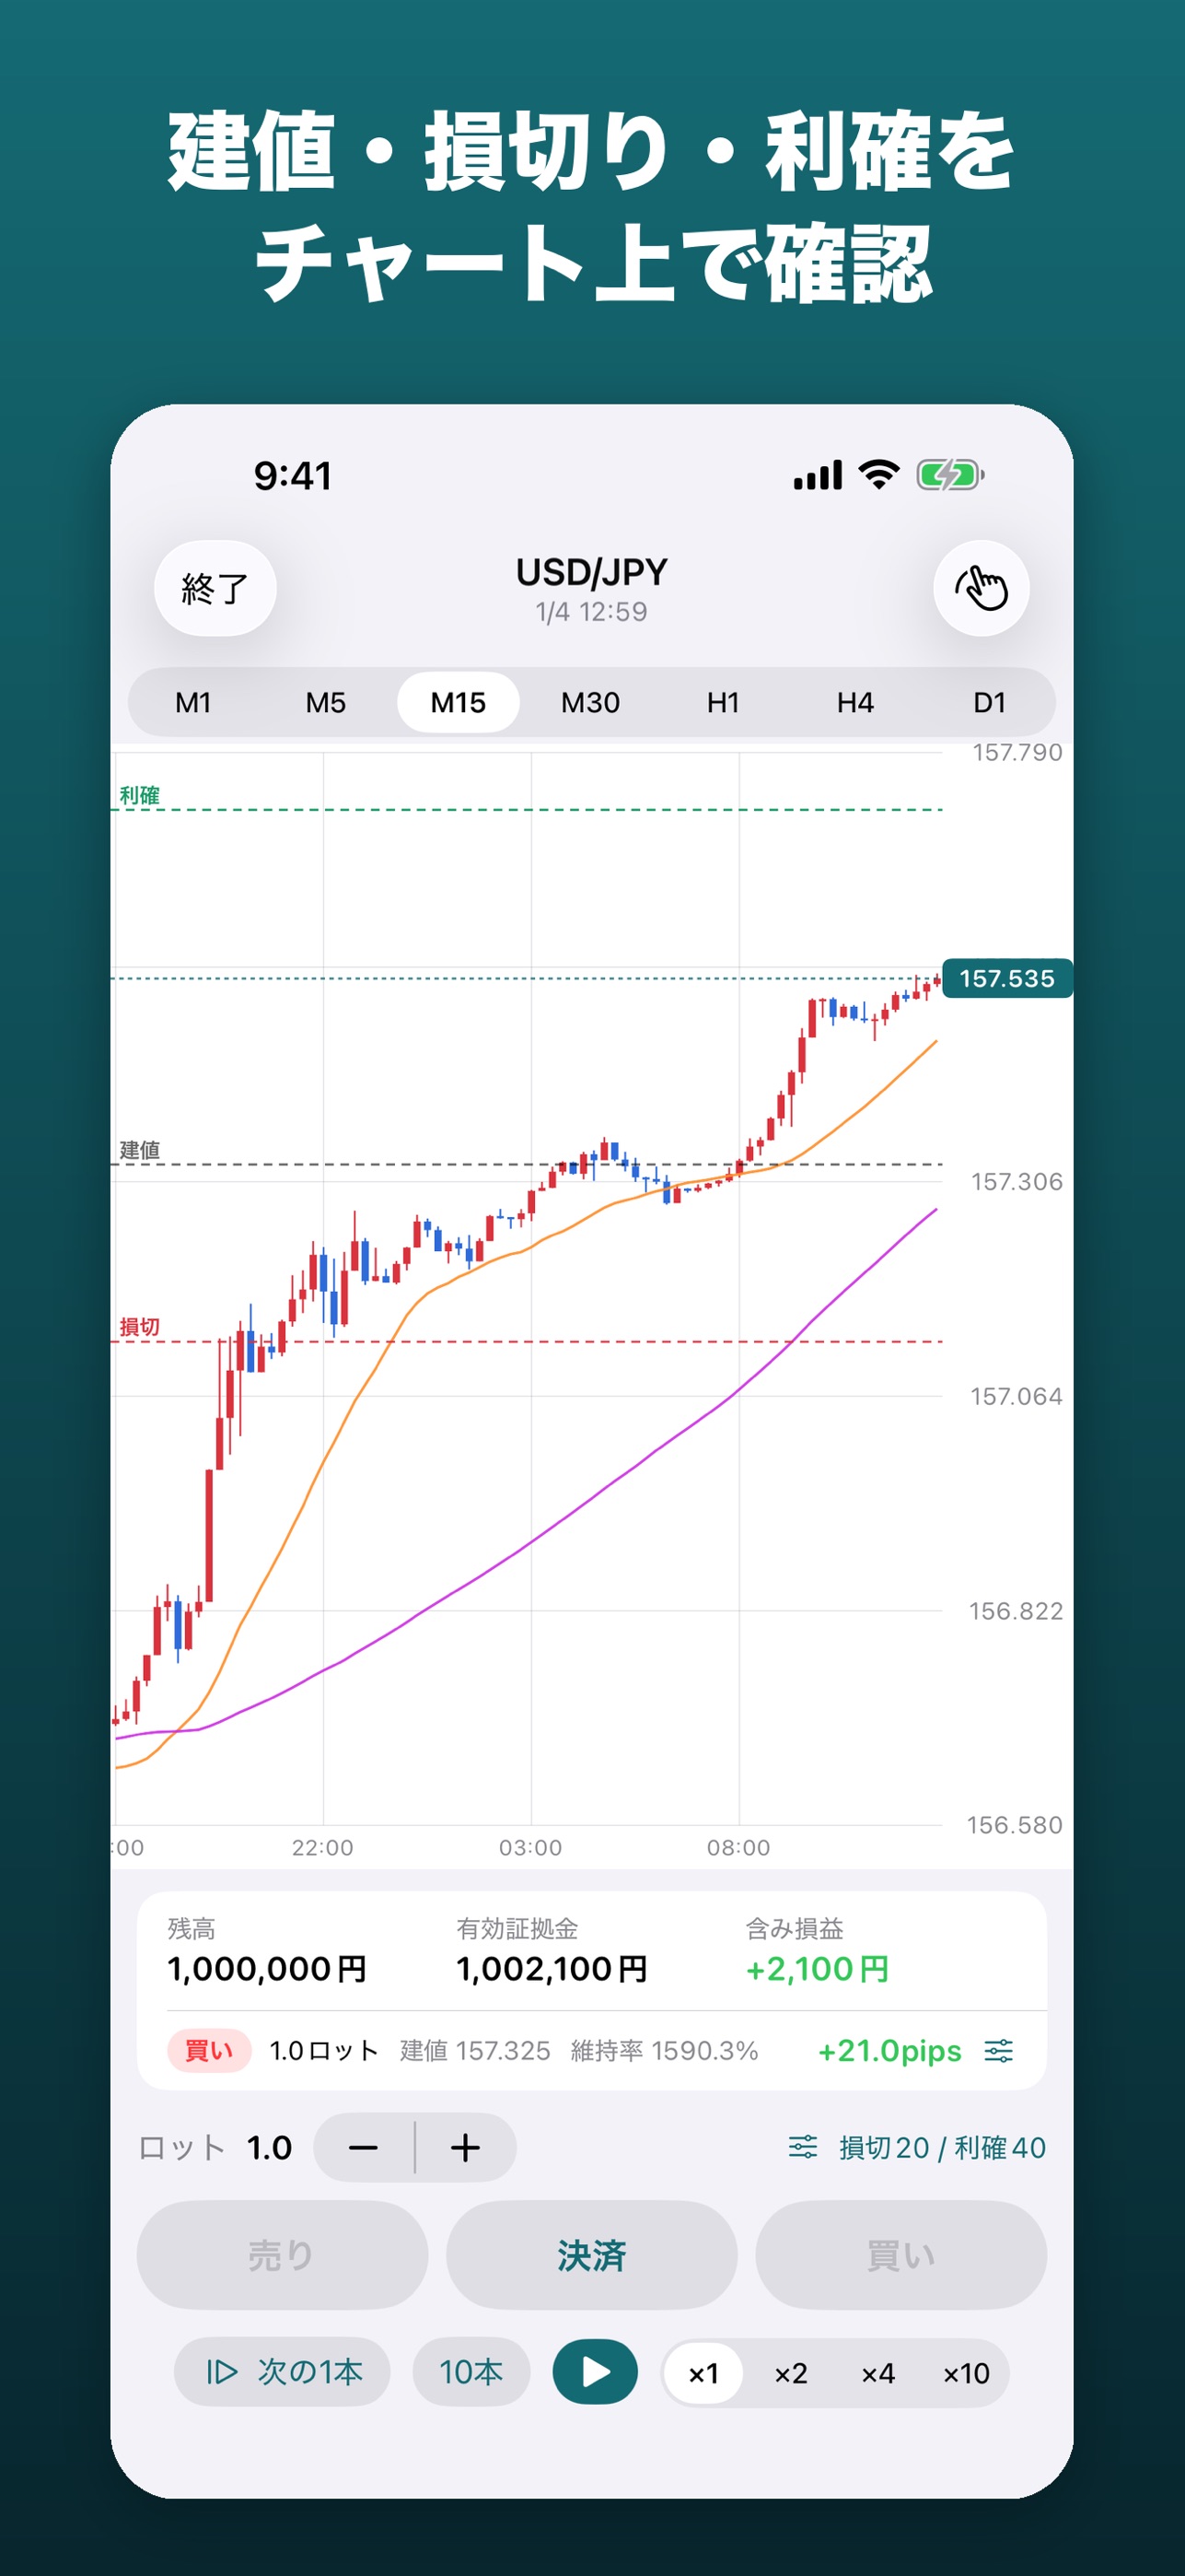Start chart playback with play button
1185x2576 pixels.
(596, 2372)
